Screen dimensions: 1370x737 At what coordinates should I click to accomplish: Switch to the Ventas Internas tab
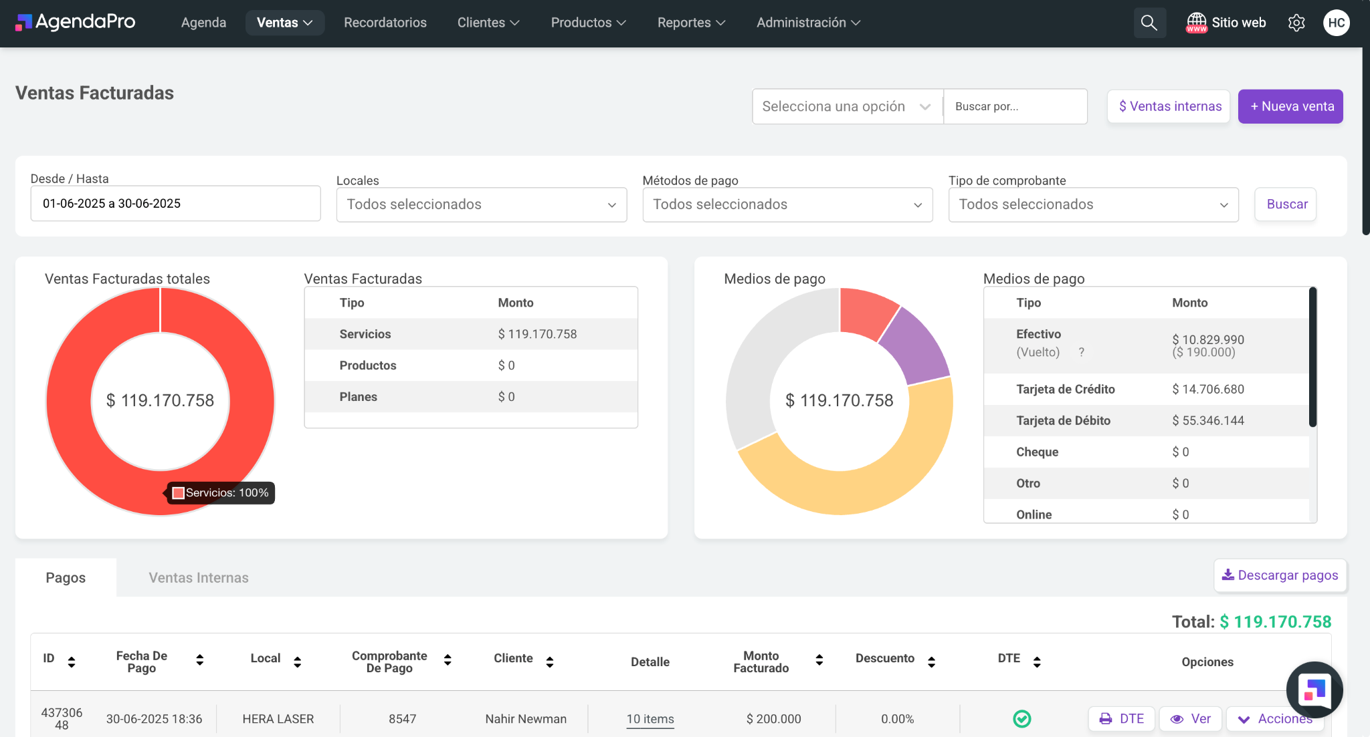coord(199,578)
